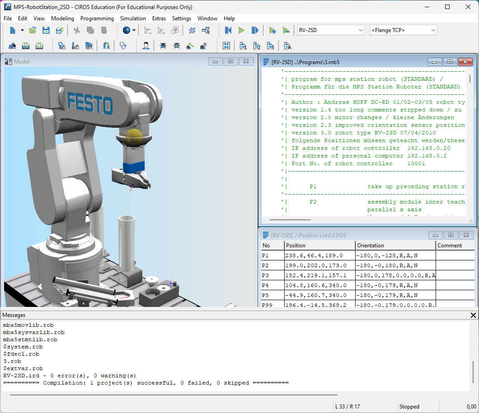The image size is (479, 413).
Task: Click the blue sphere view icon
Action: pyautogui.click(x=126, y=30)
